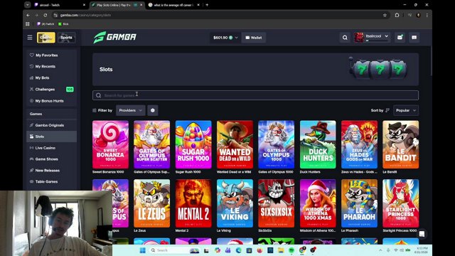The image size is (455, 256).
Task: Open Gamba Originals category
Action: pyautogui.click(x=49, y=125)
